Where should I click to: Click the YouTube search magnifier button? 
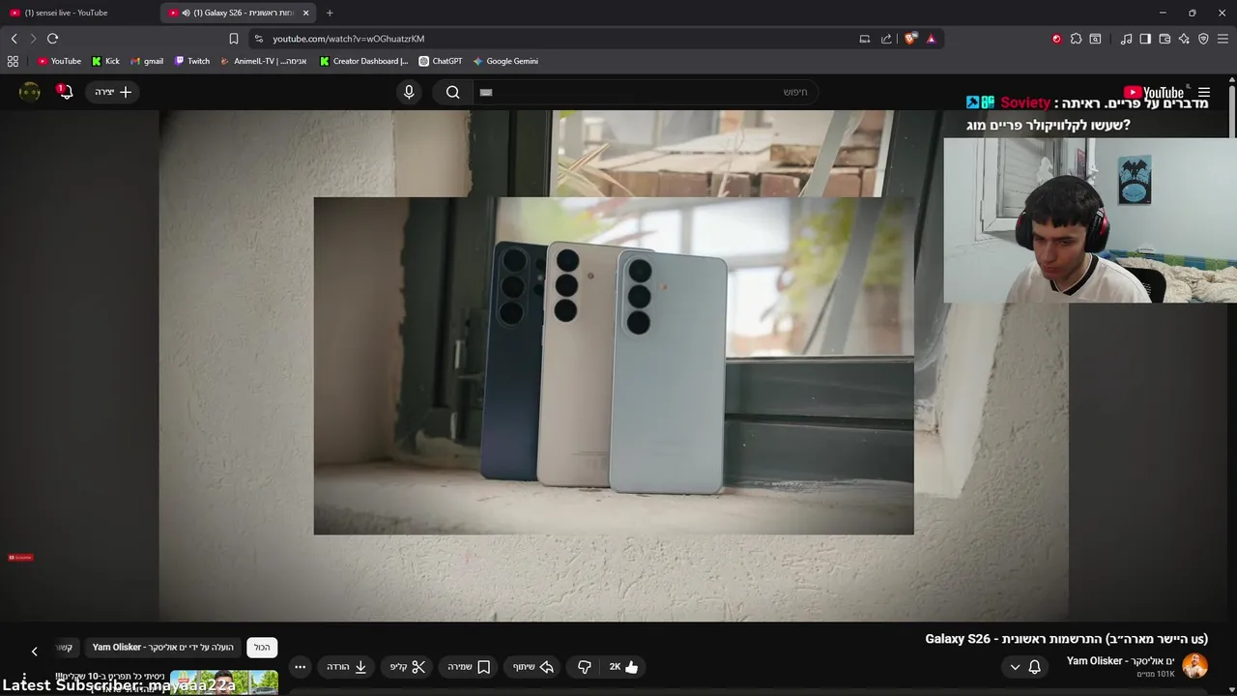click(x=452, y=92)
